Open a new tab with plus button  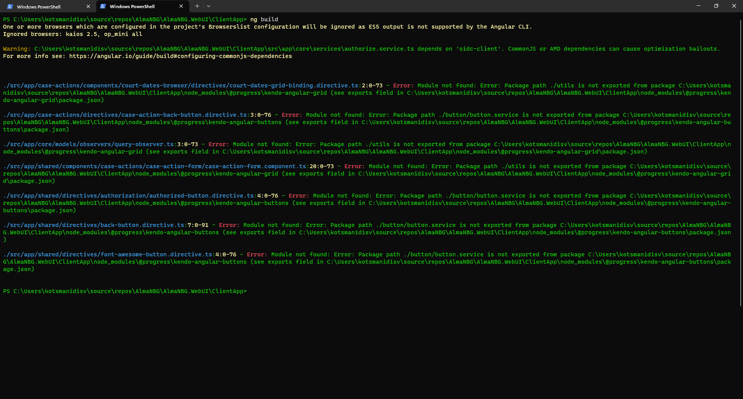[x=197, y=6]
